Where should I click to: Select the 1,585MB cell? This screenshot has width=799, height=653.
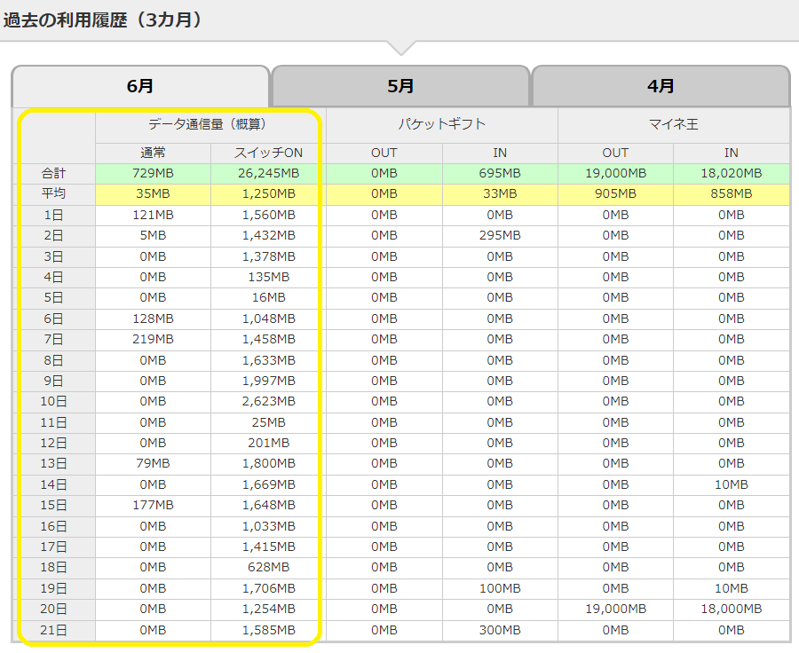[x=268, y=631]
